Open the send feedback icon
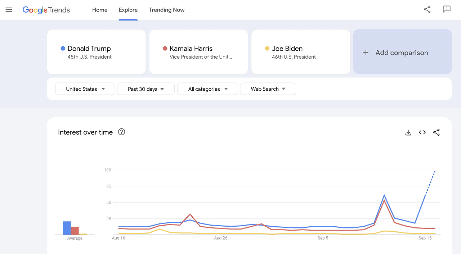 pos(447,10)
